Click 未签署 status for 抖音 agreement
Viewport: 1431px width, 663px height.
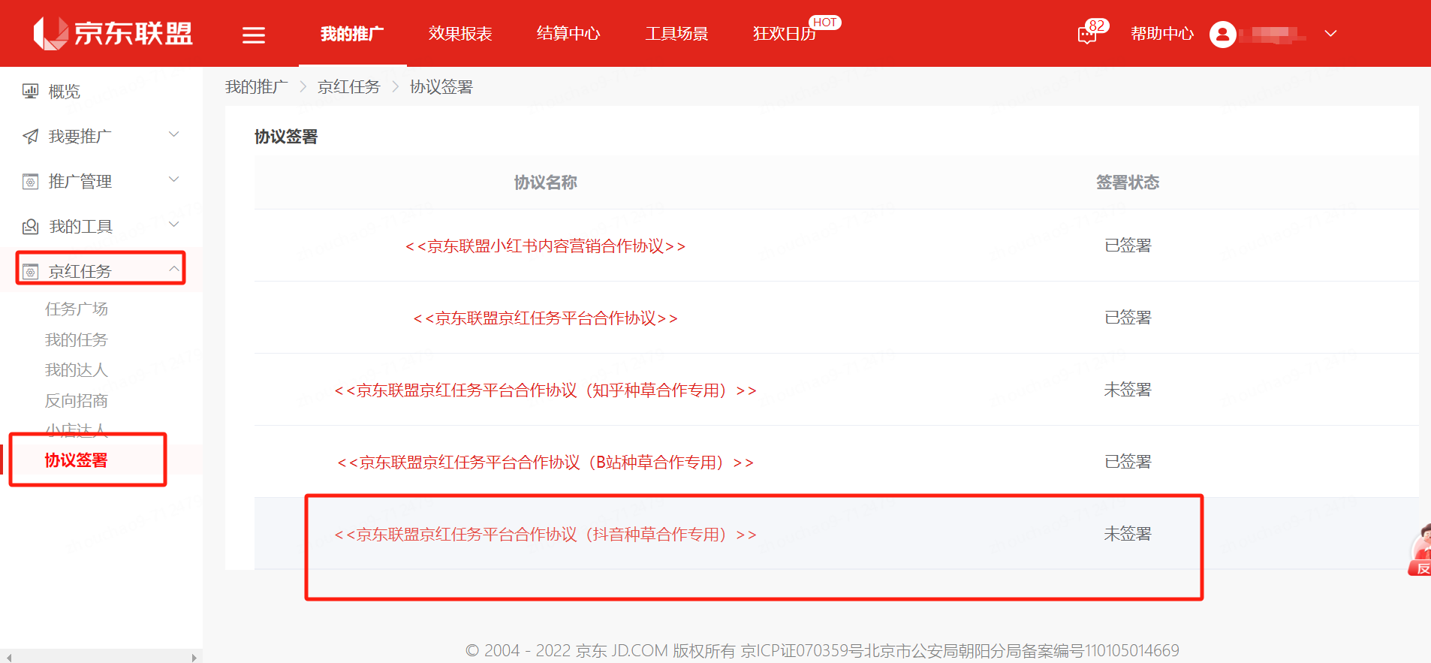[x=1128, y=534]
